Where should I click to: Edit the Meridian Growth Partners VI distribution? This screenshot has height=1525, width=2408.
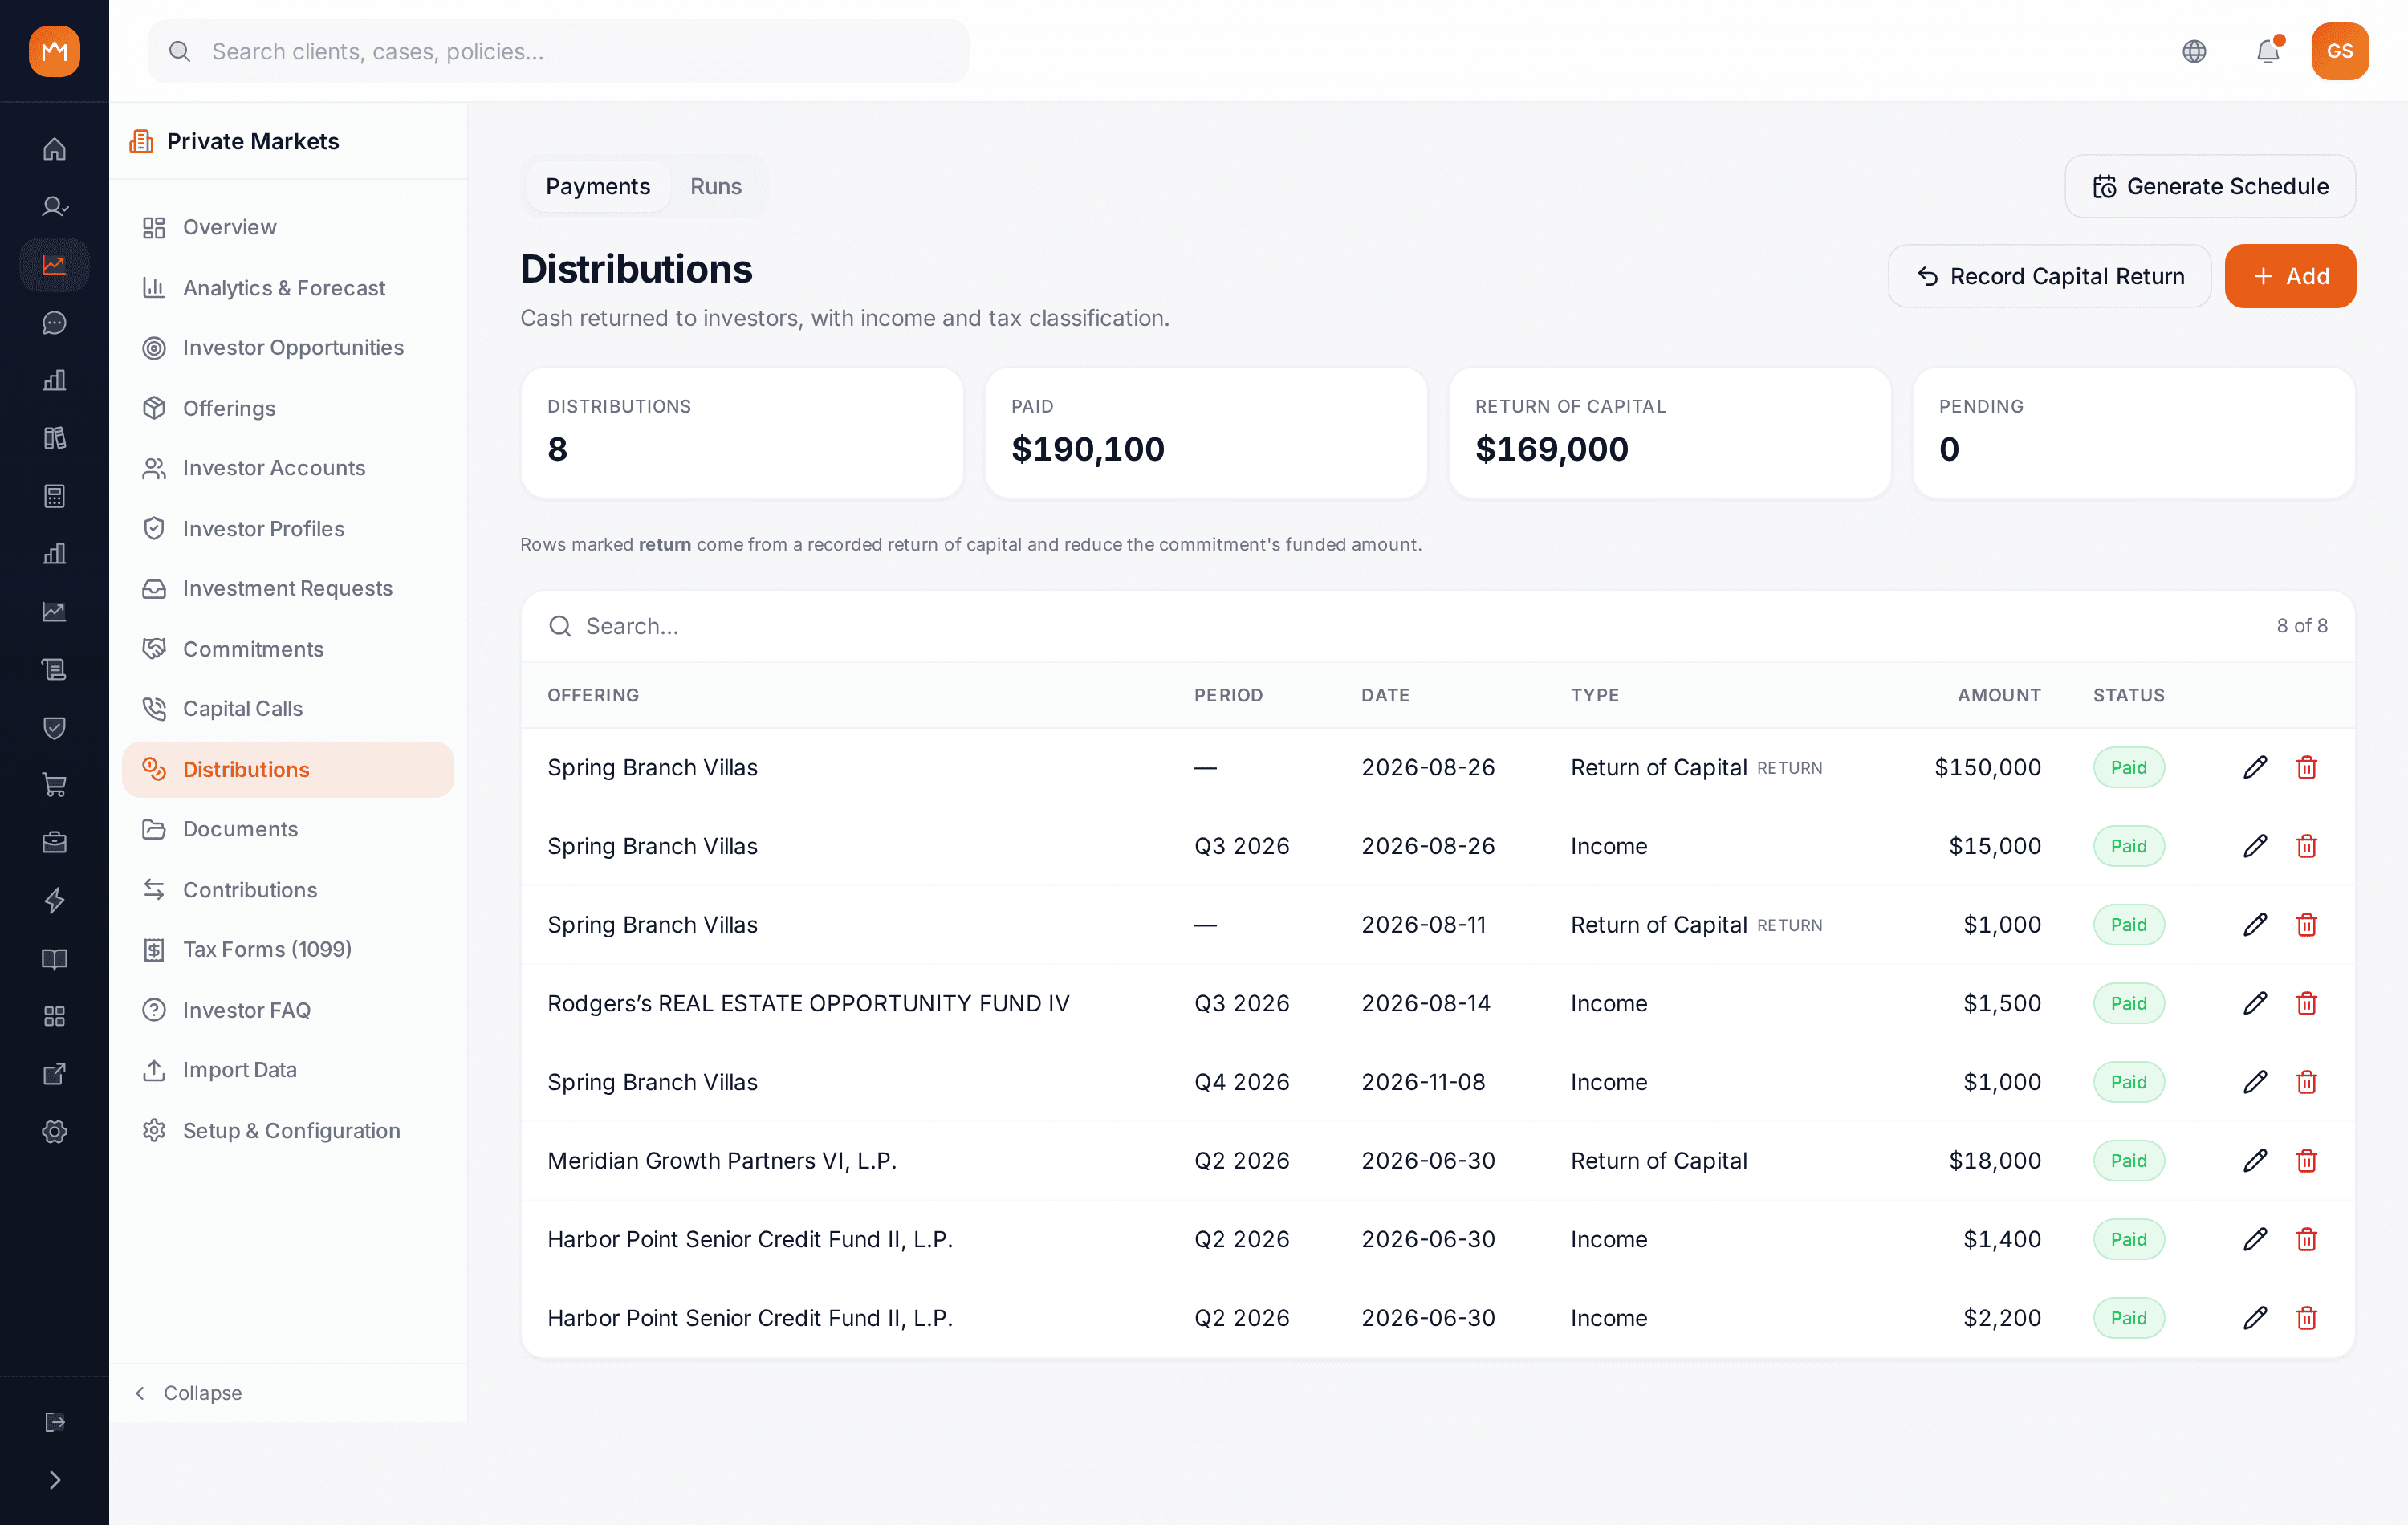(2254, 1160)
